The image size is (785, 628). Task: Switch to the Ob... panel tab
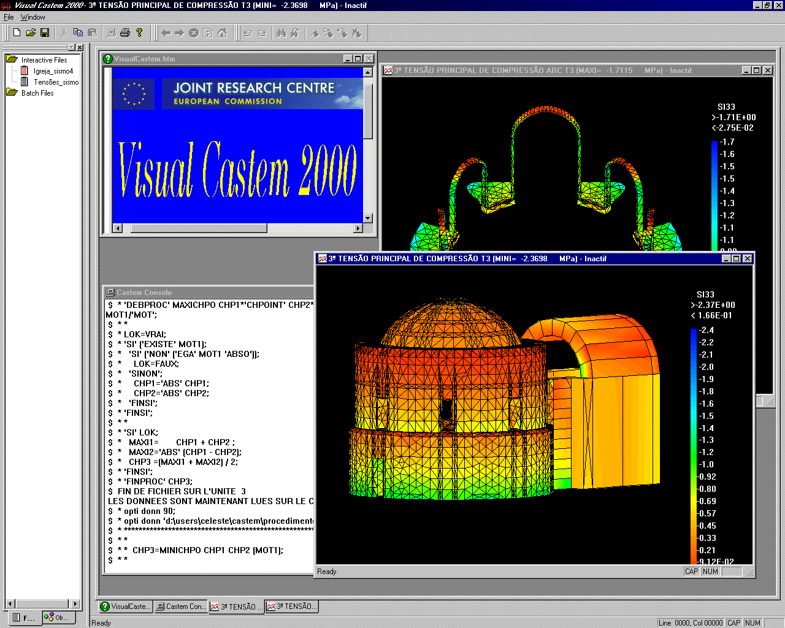click(58, 618)
